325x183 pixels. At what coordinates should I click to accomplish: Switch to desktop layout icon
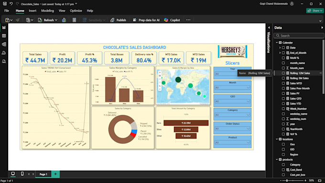(13, 173)
